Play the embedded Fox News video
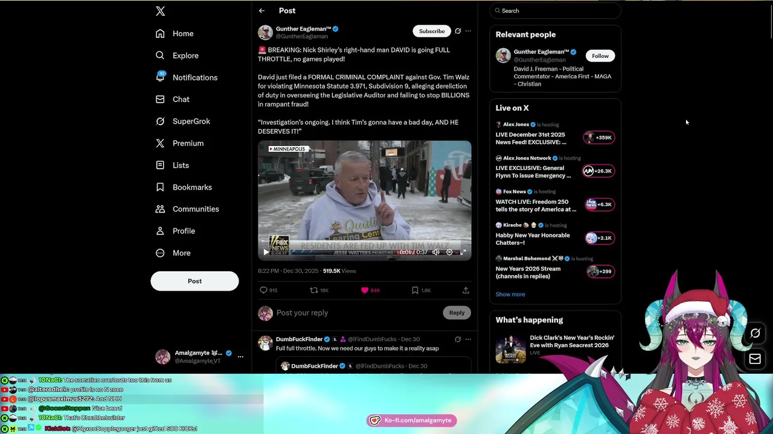This screenshot has width=773, height=434. pos(266,253)
